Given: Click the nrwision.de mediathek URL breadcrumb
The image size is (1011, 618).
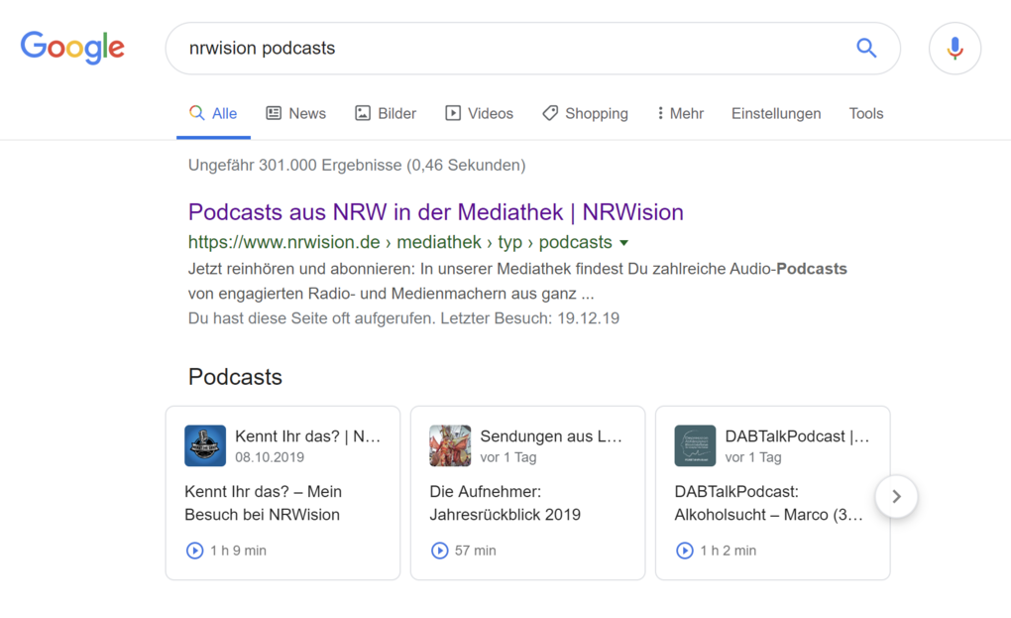Looking at the screenshot, I should coord(400,242).
